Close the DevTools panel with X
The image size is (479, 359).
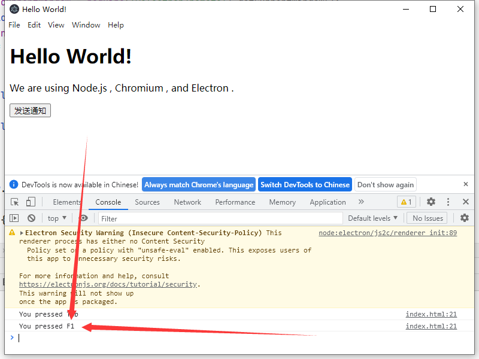pos(466,202)
